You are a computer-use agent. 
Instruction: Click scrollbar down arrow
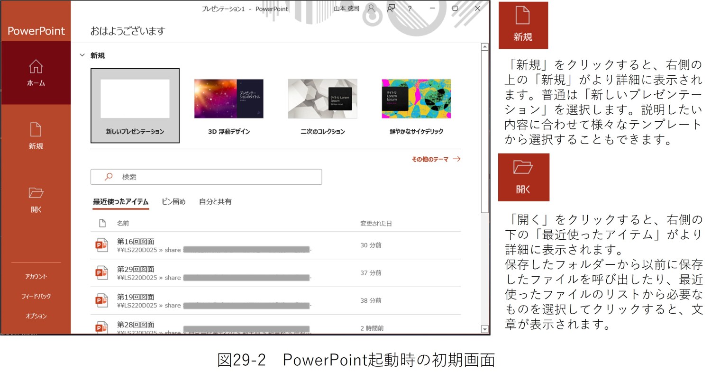[484, 329]
